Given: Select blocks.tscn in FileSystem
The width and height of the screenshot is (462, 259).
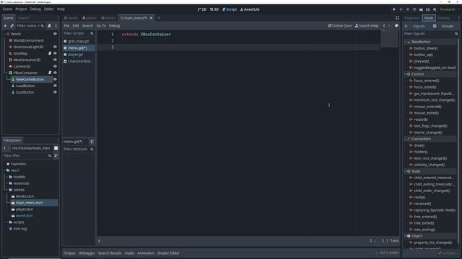Looking at the screenshot, I should tap(25, 196).
